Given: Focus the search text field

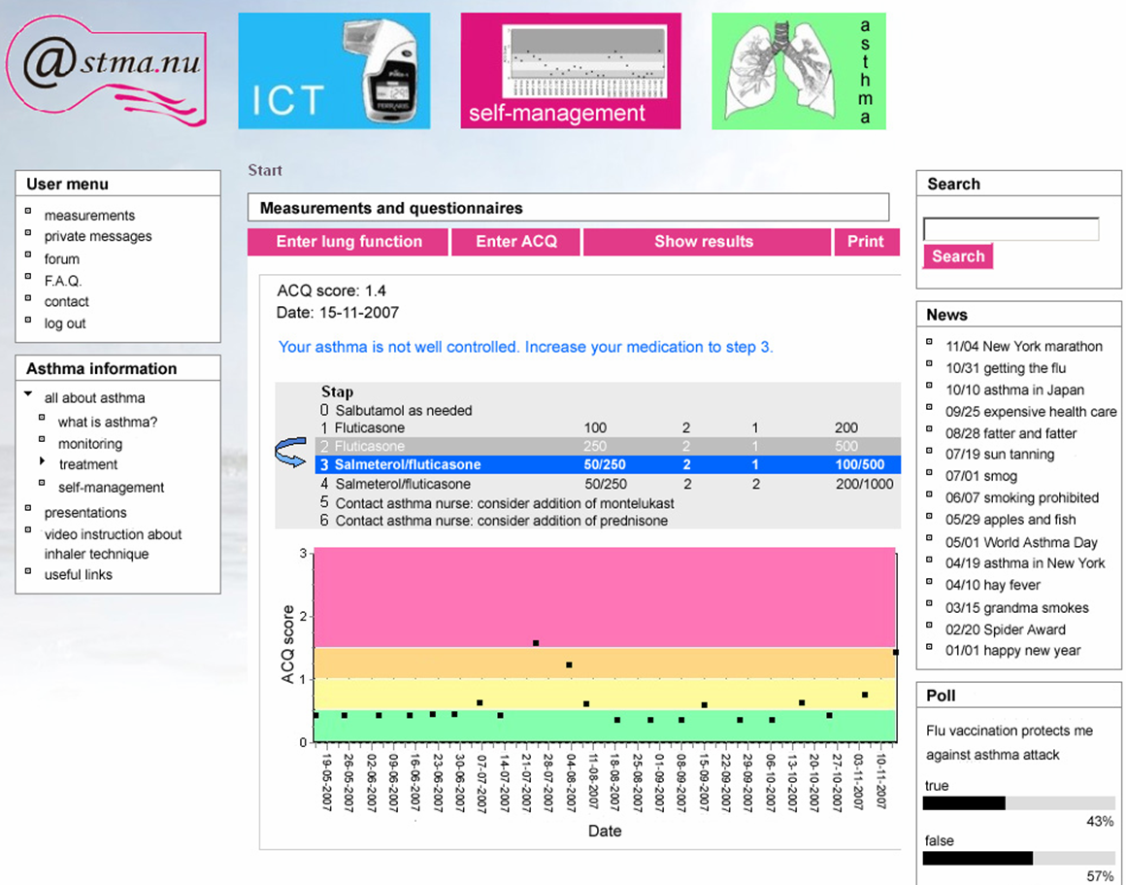Looking at the screenshot, I should click(1010, 229).
